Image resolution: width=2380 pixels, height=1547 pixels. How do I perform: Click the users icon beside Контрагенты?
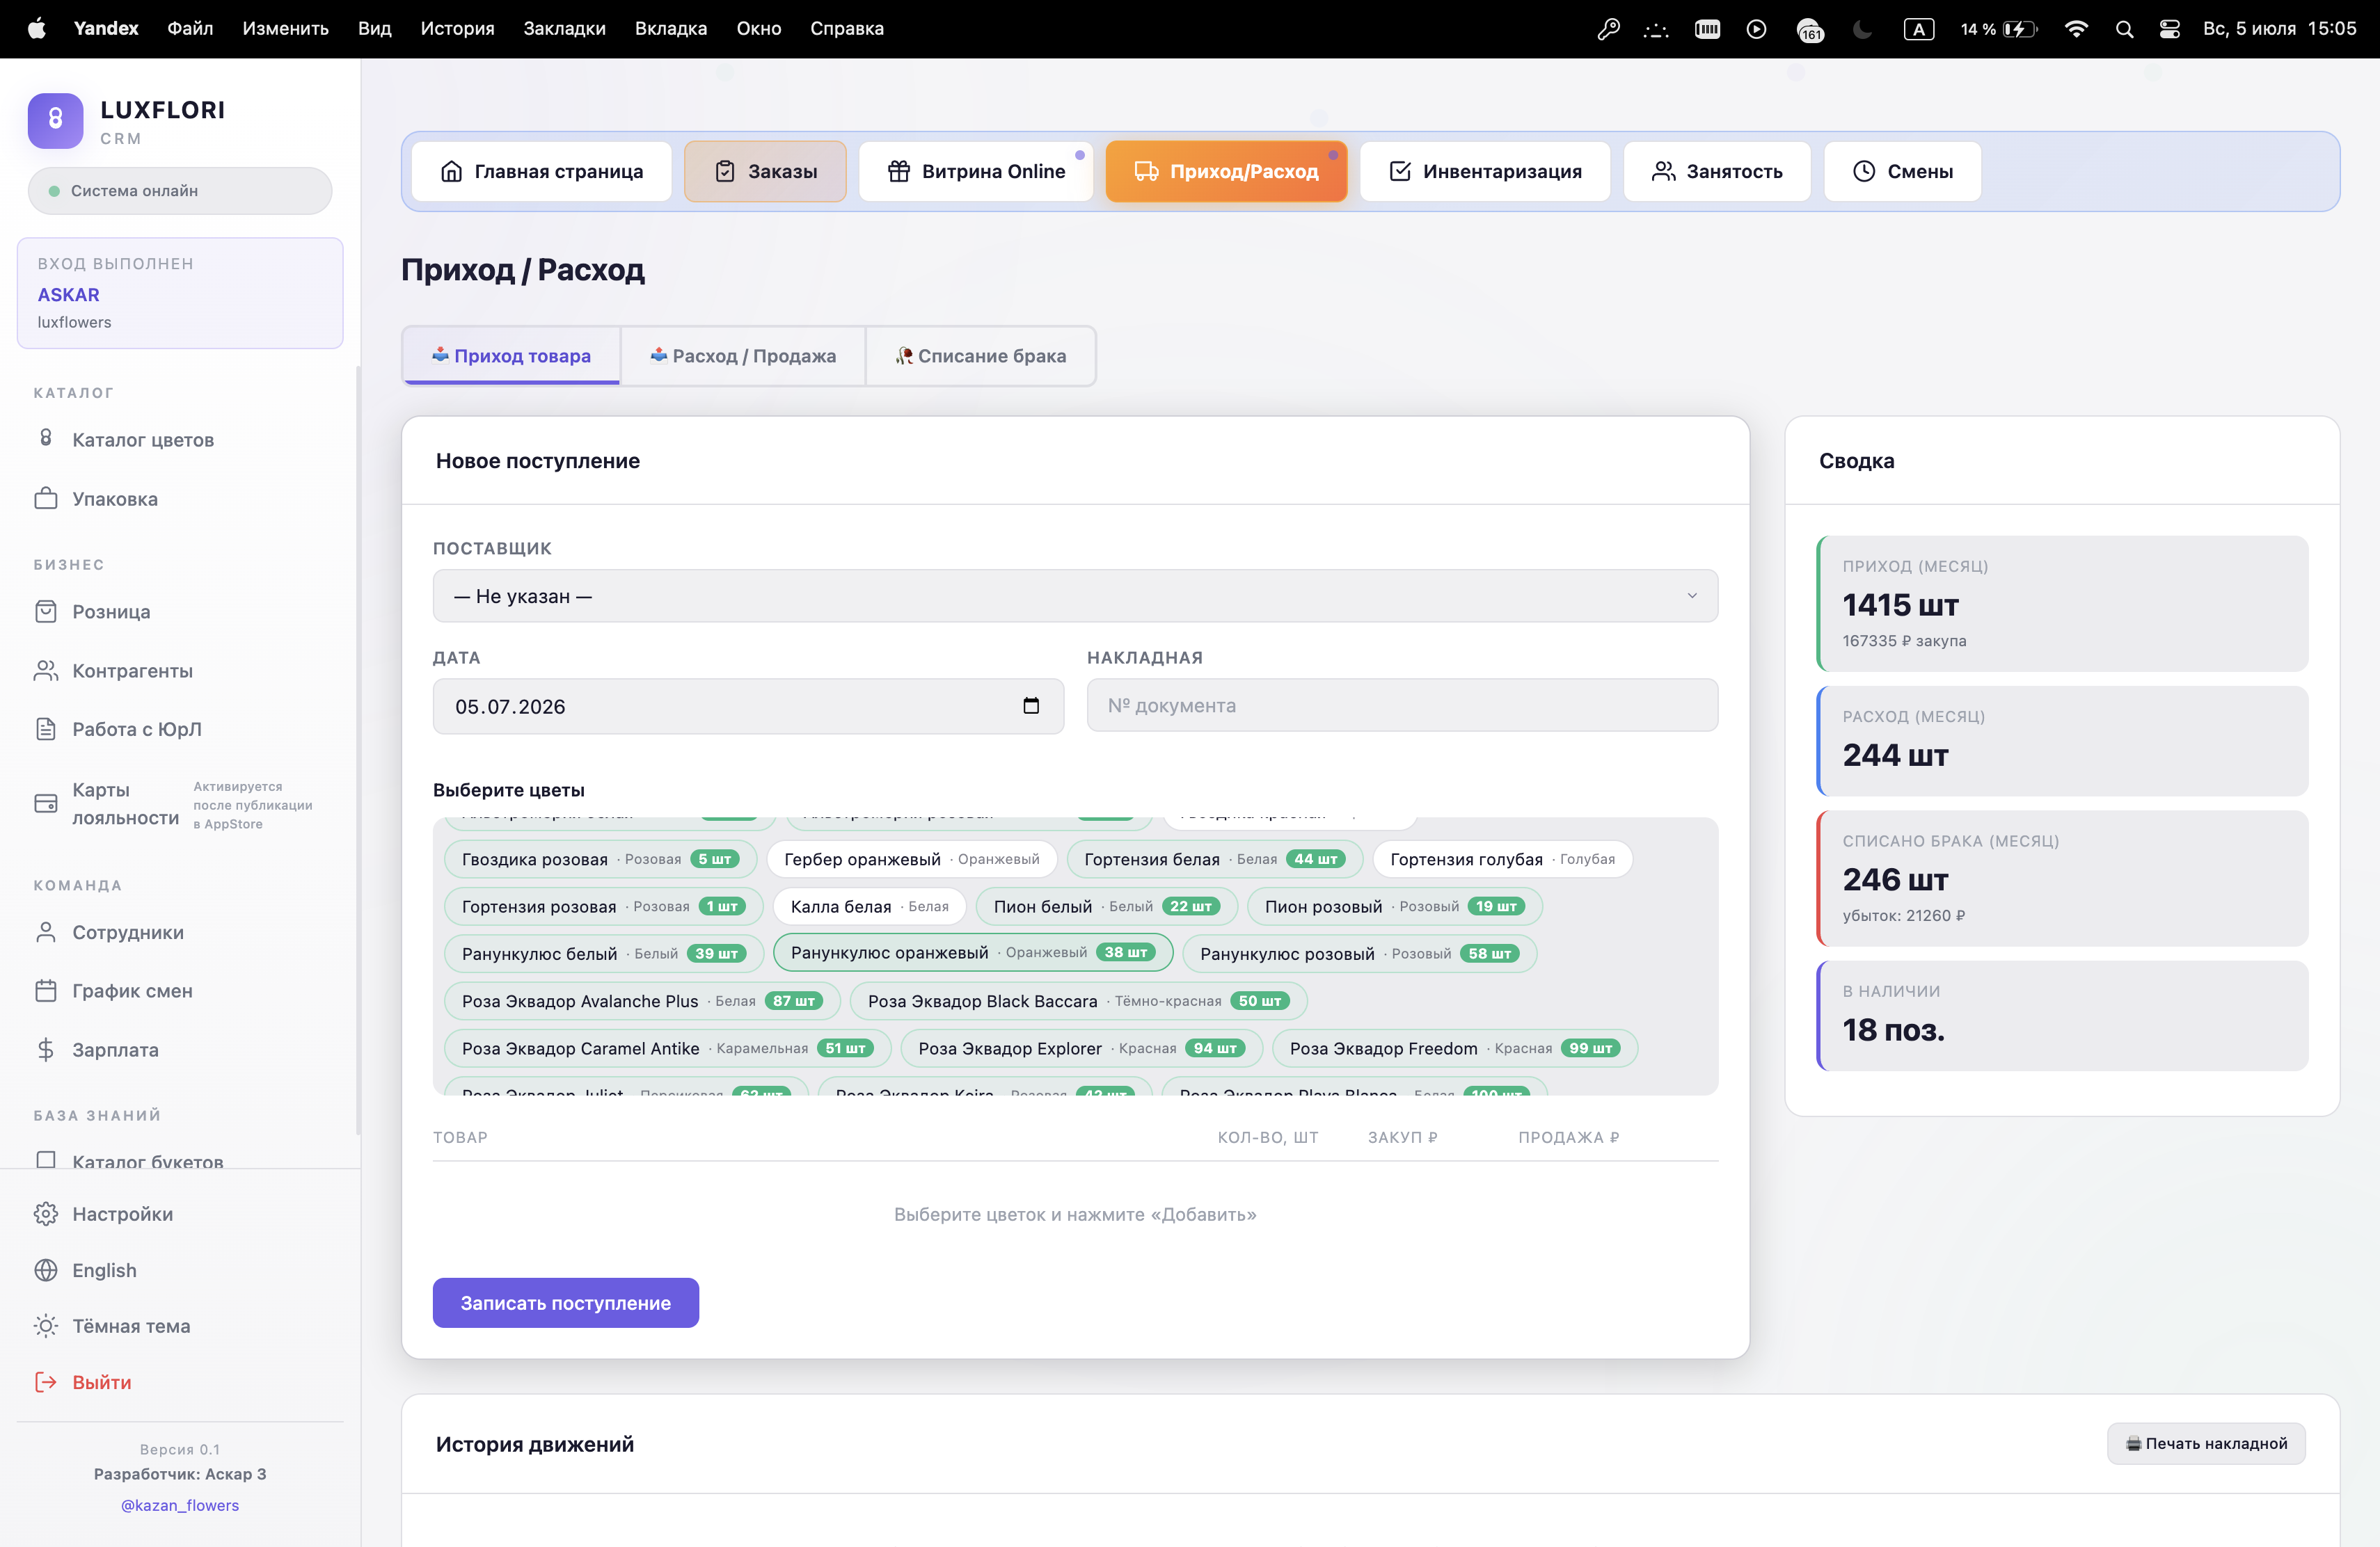tap(46, 671)
